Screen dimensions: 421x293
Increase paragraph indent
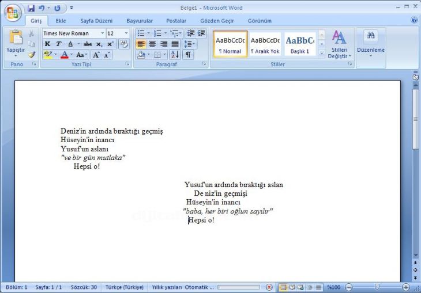(202, 33)
